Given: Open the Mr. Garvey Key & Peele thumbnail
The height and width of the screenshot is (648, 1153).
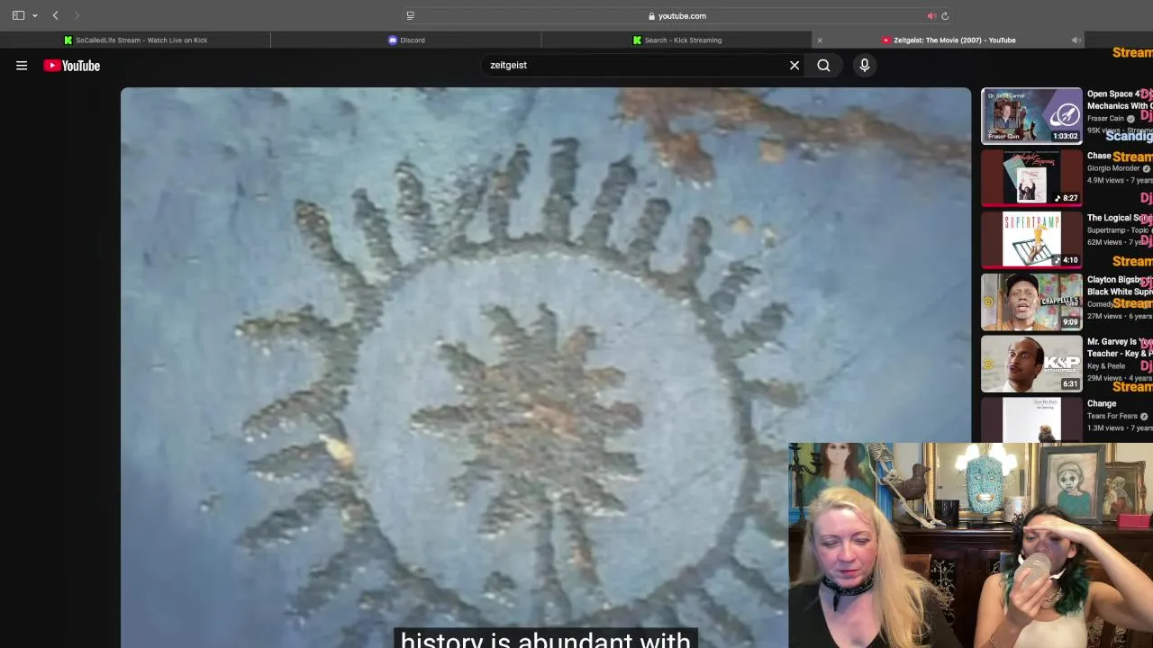Looking at the screenshot, I should click(1031, 364).
